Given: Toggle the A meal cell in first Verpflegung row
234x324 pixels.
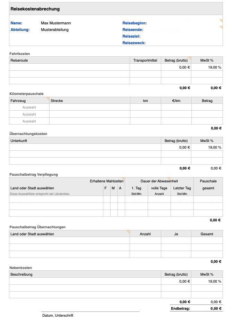Looking at the screenshot, I should coord(121,199).
